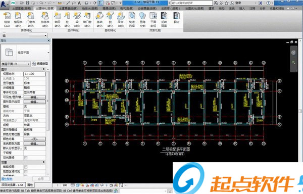
Task: Open the 楼层平面: F1 instance dropdown
Action: pyautogui.click(x=16, y=64)
